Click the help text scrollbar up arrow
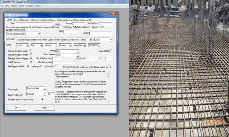Screen dimensions: 229x137 (x=108, y=72)
